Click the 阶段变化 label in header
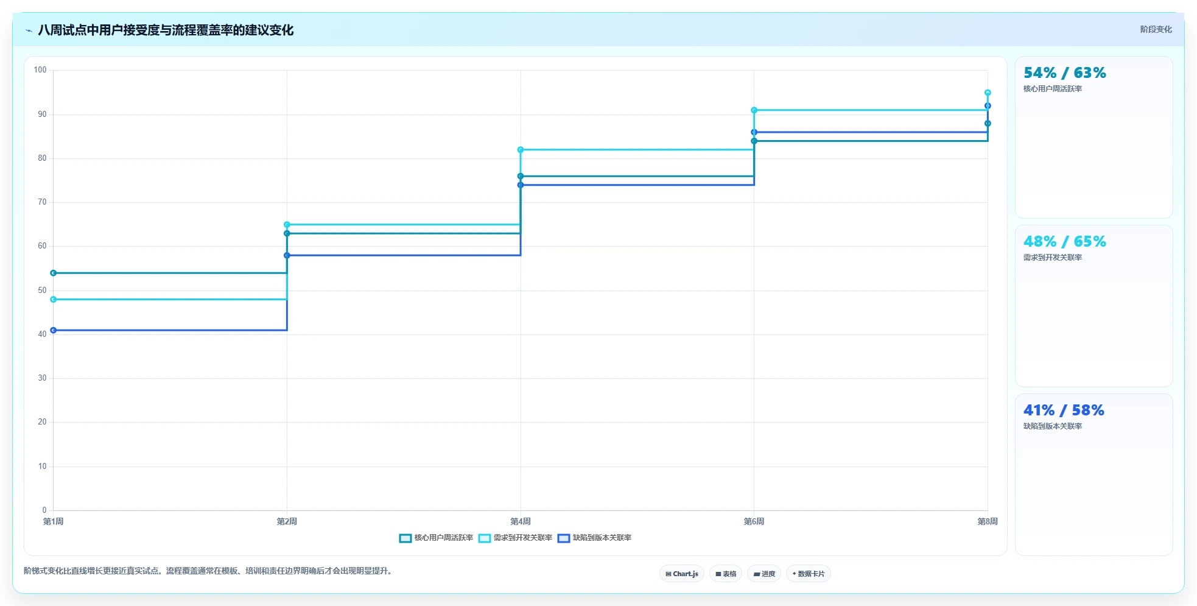 (x=1156, y=29)
